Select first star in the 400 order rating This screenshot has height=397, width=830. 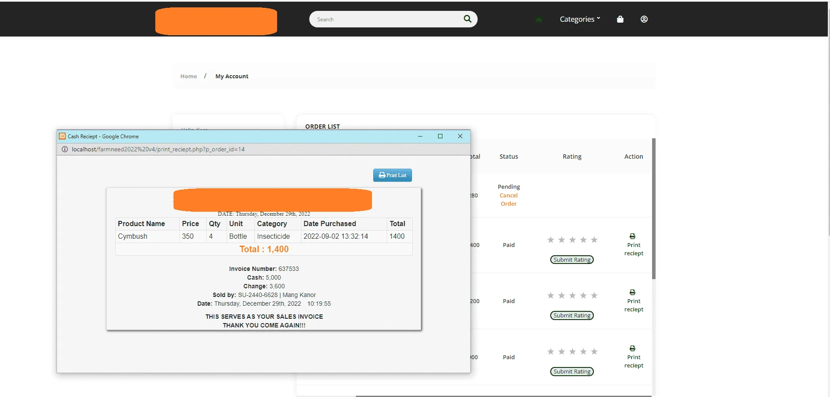point(551,240)
